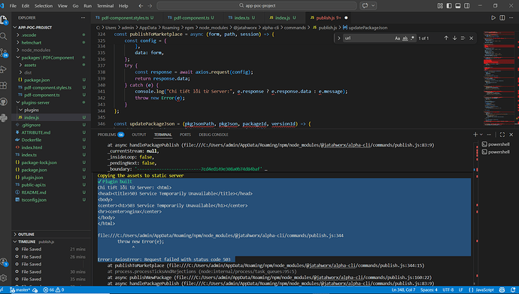Image resolution: width=519 pixels, height=294 pixels.
Task: Open the Explorer view in the activity bar
Action: pos(4,20)
